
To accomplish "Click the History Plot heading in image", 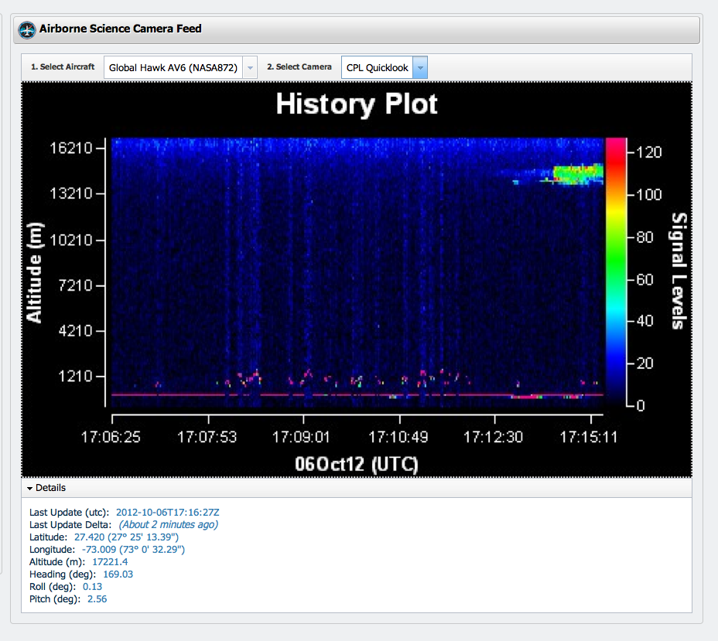I will tap(357, 104).
